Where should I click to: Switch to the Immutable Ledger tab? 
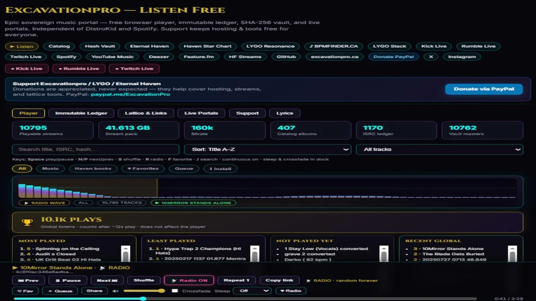[x=81, y=113]
